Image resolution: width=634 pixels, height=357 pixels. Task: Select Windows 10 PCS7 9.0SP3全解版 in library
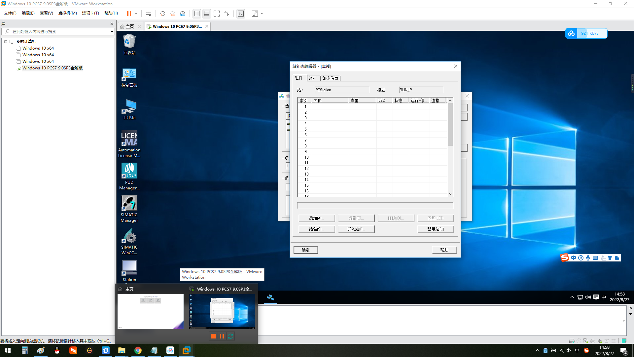coord(52,68)
